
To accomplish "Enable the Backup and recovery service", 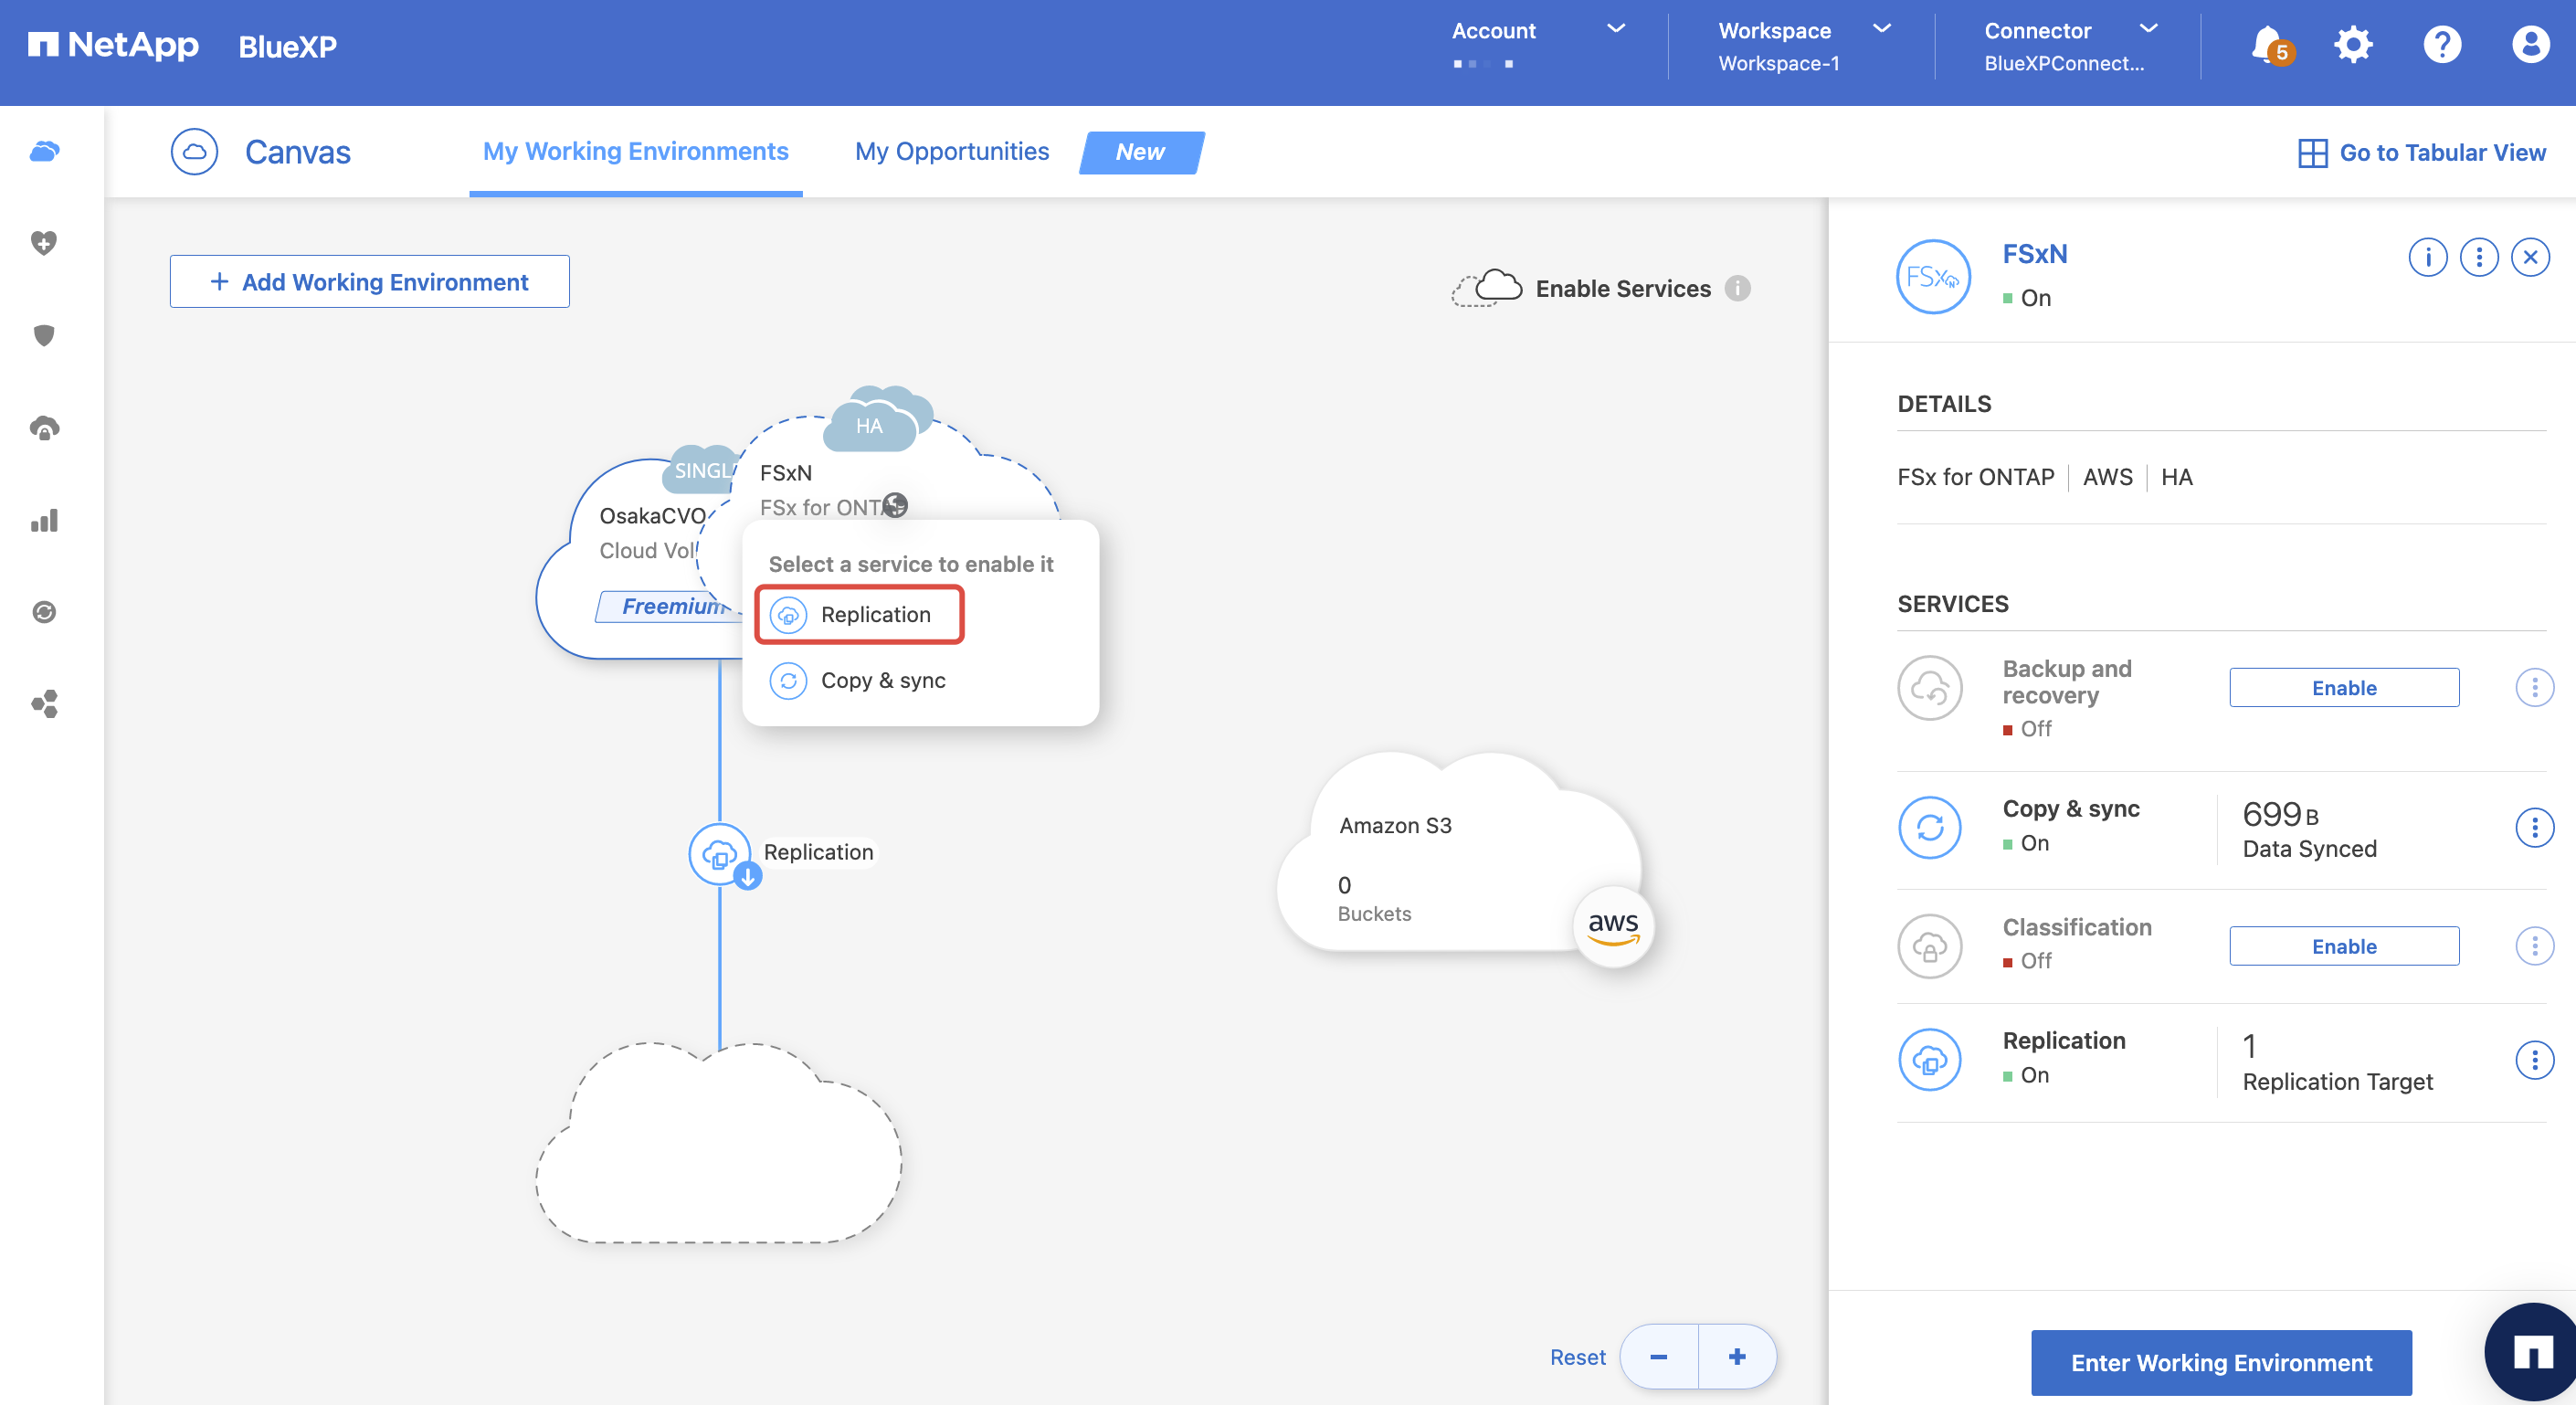I will tap(2343, 688).
